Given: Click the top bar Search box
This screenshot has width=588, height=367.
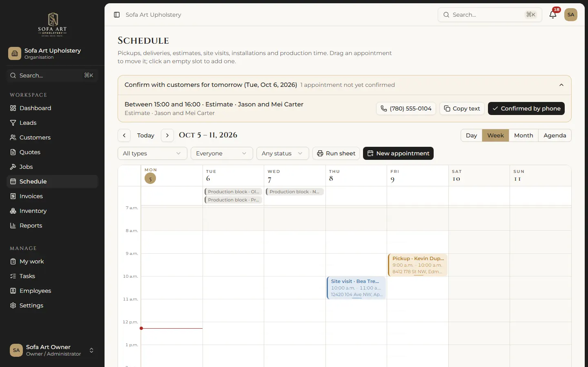Looking at the screenshot, I should 490,15.
